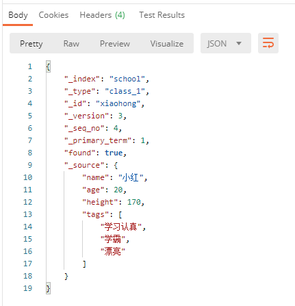Open the Headers (4) tab
The height and width of the screenshot is (306, 295).
pyautogui.click(x=102, y=15)
